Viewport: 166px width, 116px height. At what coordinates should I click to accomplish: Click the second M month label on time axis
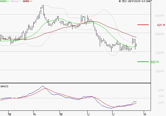[61, 114]
